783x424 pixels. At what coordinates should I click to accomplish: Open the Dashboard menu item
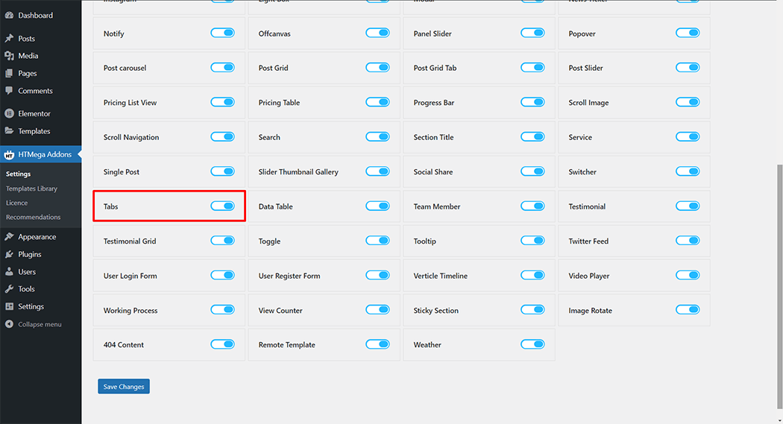click(36, 16)
